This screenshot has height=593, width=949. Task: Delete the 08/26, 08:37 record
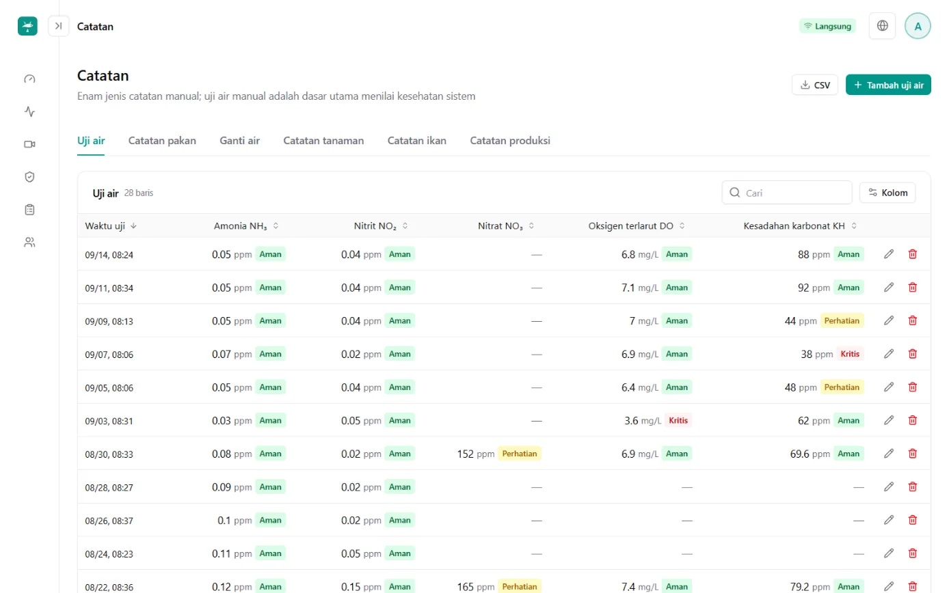[912, 520]
